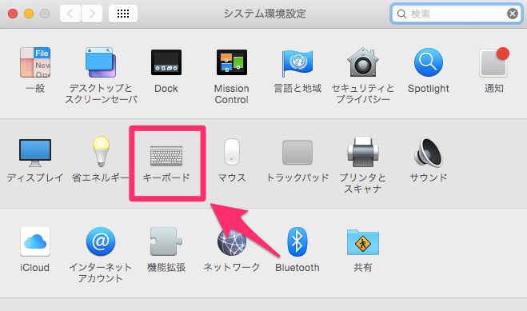Image resolution: width=527 pixels, height=311 pixels.
Task: Clear the search field with the X button
Action: click(513, 14)
